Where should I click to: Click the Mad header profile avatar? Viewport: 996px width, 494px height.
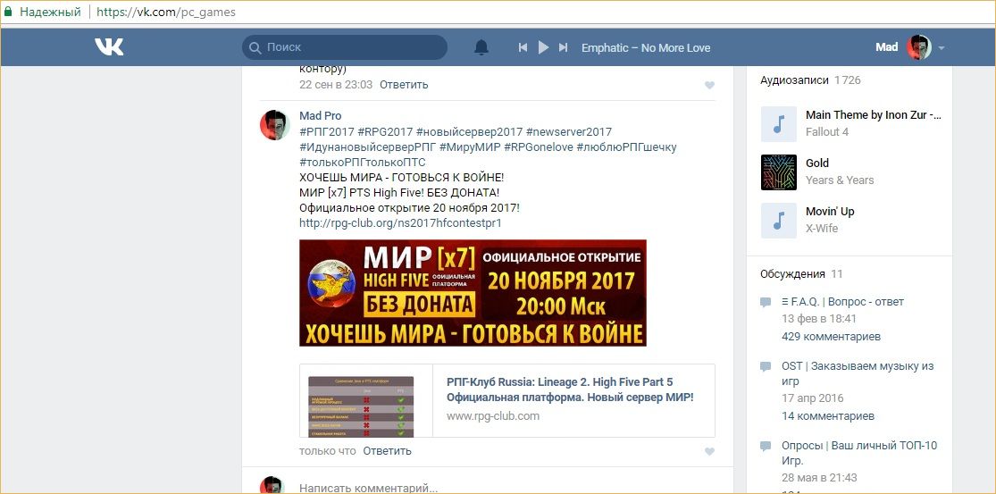pyautogui.click(x=918, y=47)
